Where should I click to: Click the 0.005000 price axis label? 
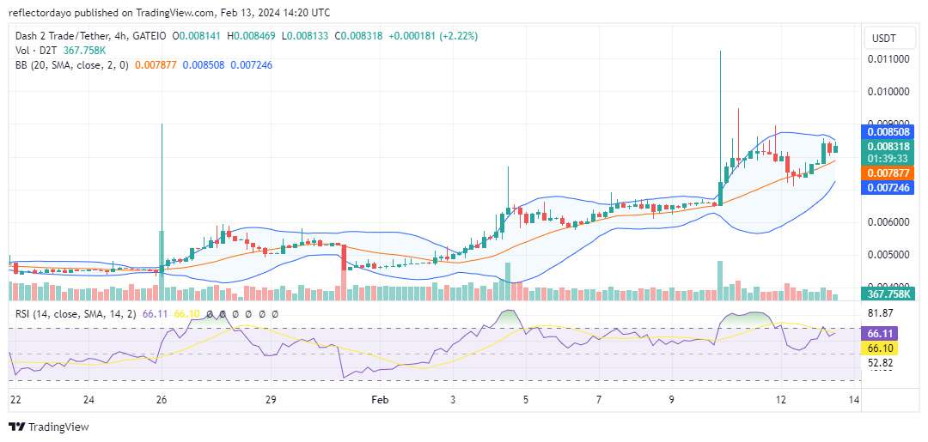click(x=887, y=255)
